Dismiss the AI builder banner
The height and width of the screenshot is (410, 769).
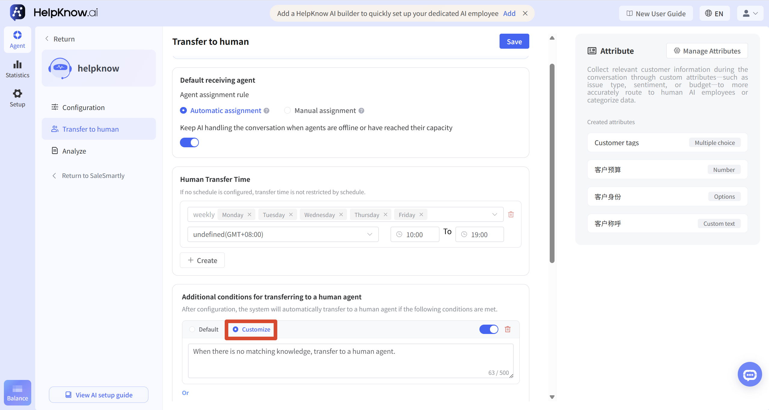coord(525,14)
